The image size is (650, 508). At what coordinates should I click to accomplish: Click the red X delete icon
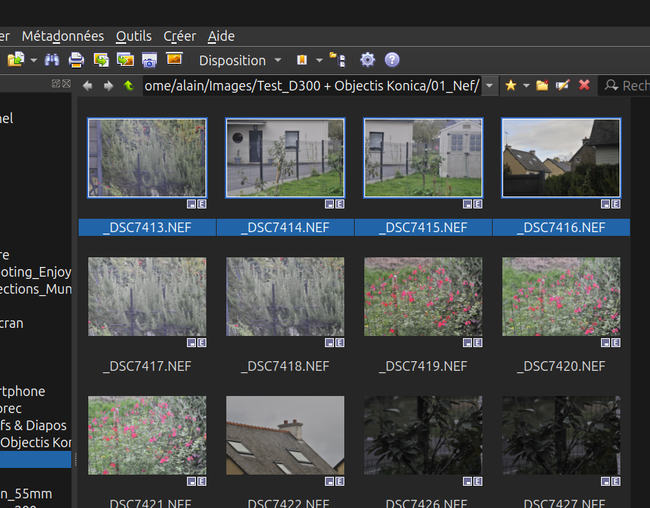point(584,85)
